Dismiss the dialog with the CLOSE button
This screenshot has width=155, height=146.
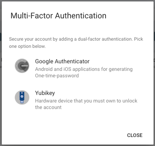point(135,135)
